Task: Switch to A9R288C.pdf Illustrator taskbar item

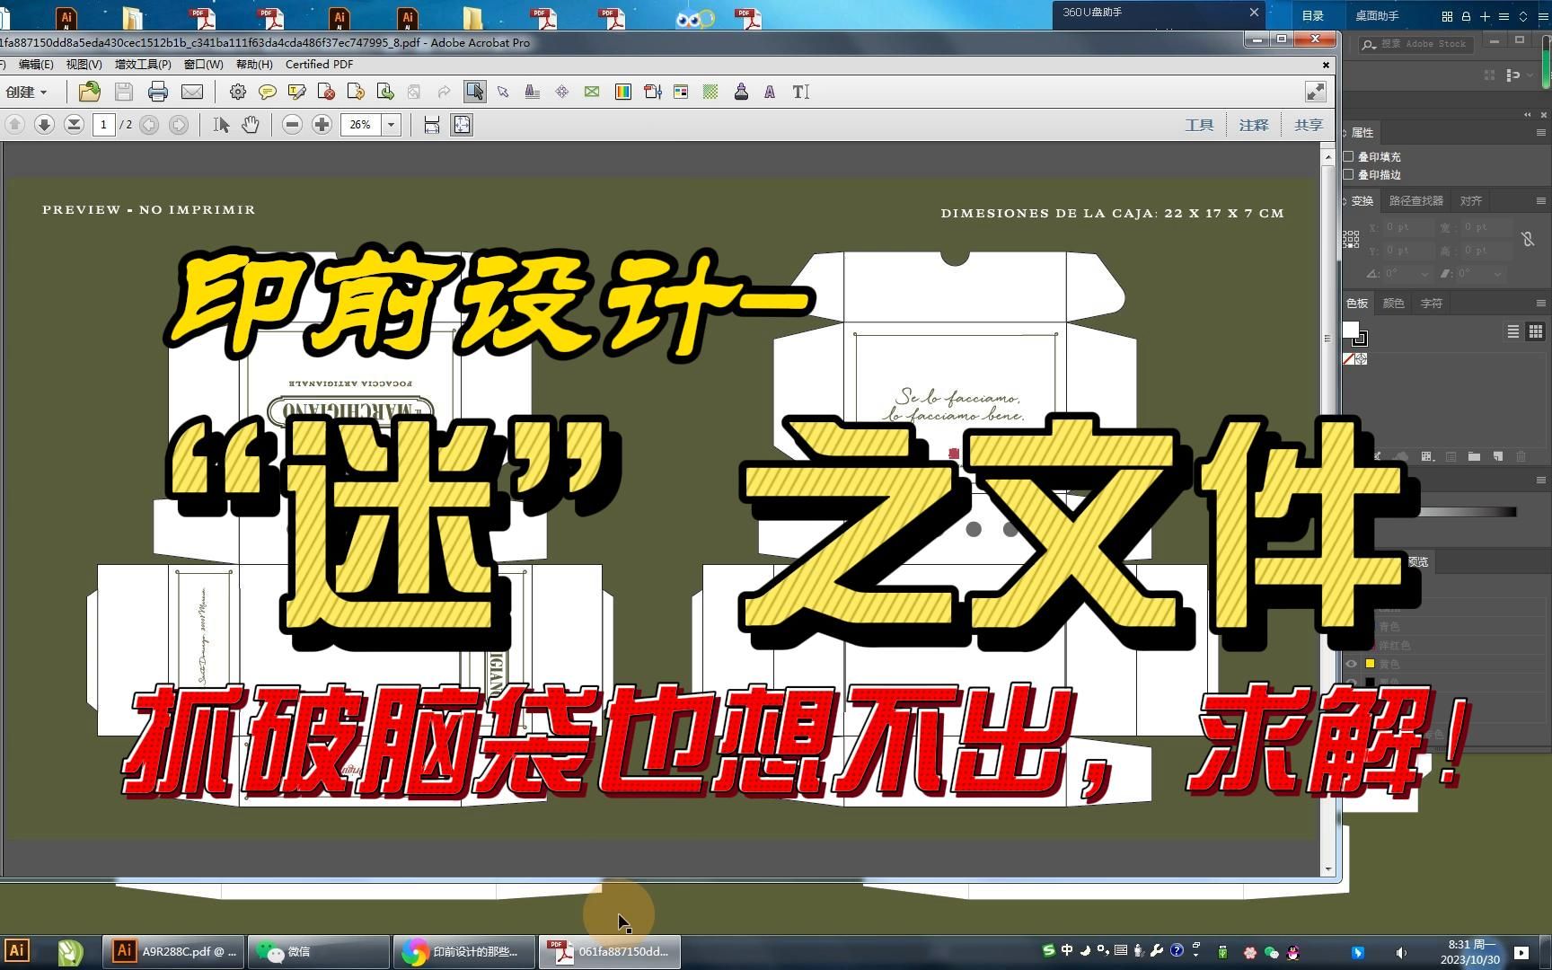Action: pyautogui.click(x=174, y=952)
